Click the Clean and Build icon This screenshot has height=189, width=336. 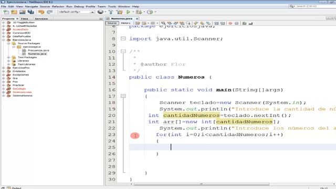coord(119,12)
